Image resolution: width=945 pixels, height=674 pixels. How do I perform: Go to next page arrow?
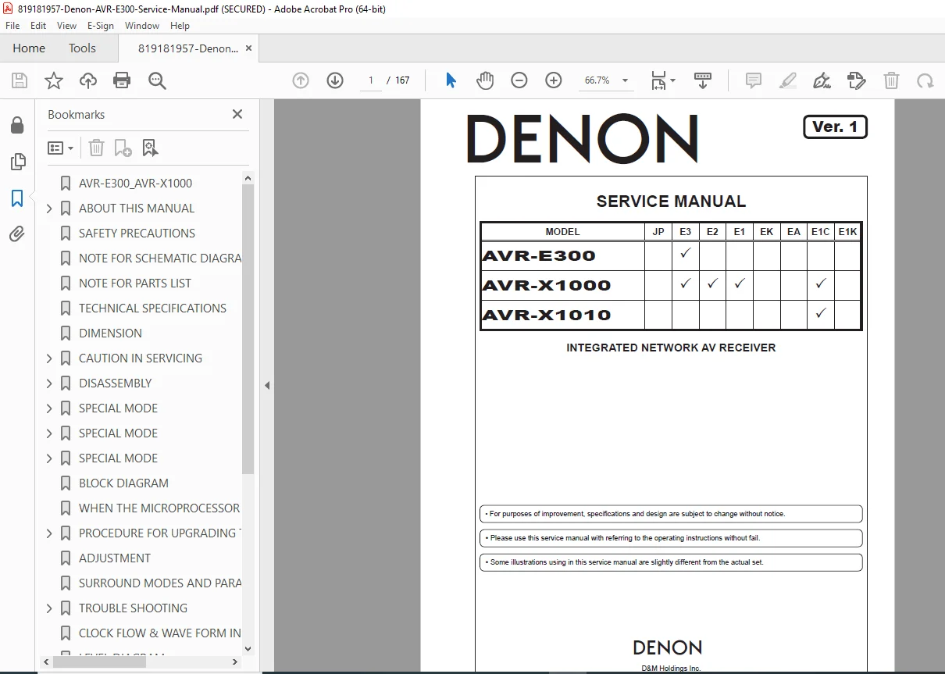pyautogui.click(x=335, y=80)
